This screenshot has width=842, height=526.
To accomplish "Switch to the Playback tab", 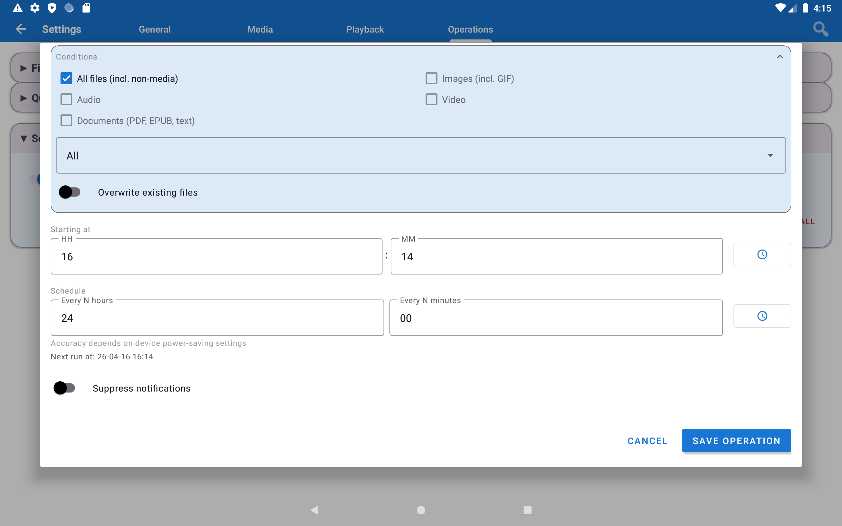I will point(365,29).
